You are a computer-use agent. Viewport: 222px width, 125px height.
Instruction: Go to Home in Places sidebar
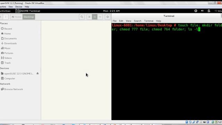(6, 34)
